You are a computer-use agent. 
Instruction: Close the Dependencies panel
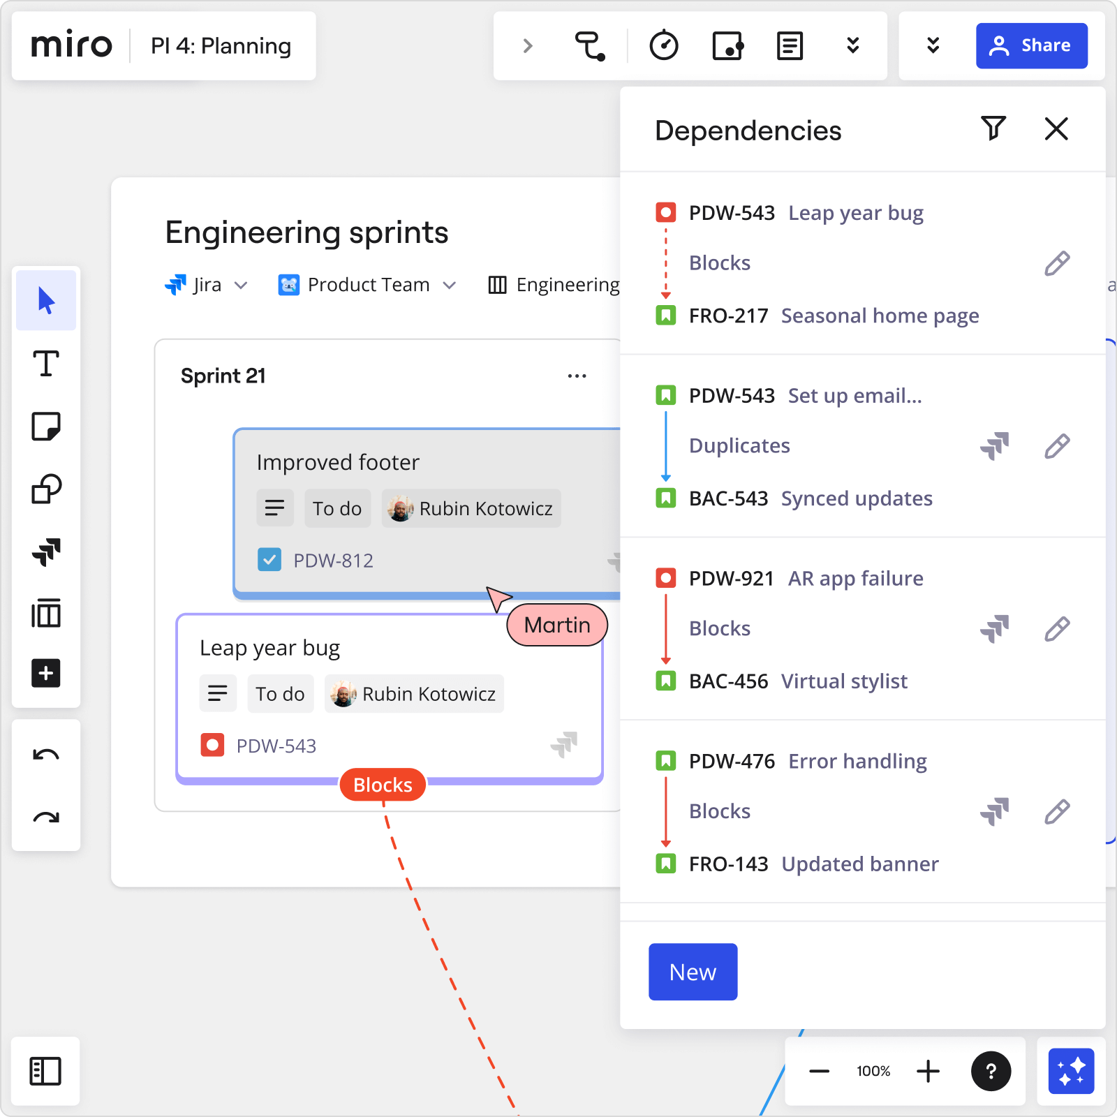(1056, 128)
